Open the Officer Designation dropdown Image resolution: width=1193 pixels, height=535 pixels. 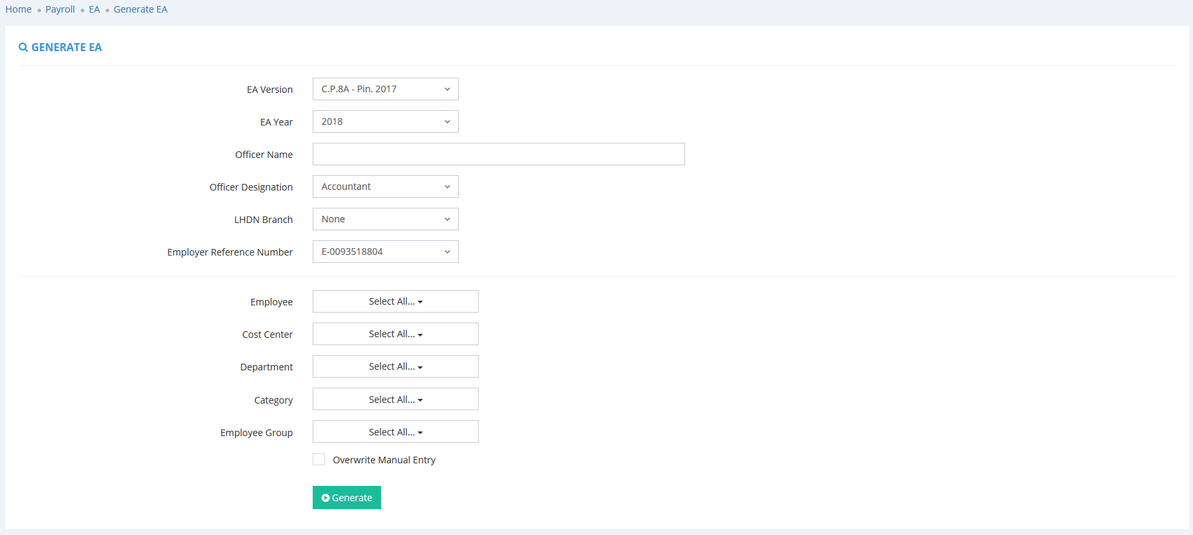pyautogui.click(x=385, y=187)
